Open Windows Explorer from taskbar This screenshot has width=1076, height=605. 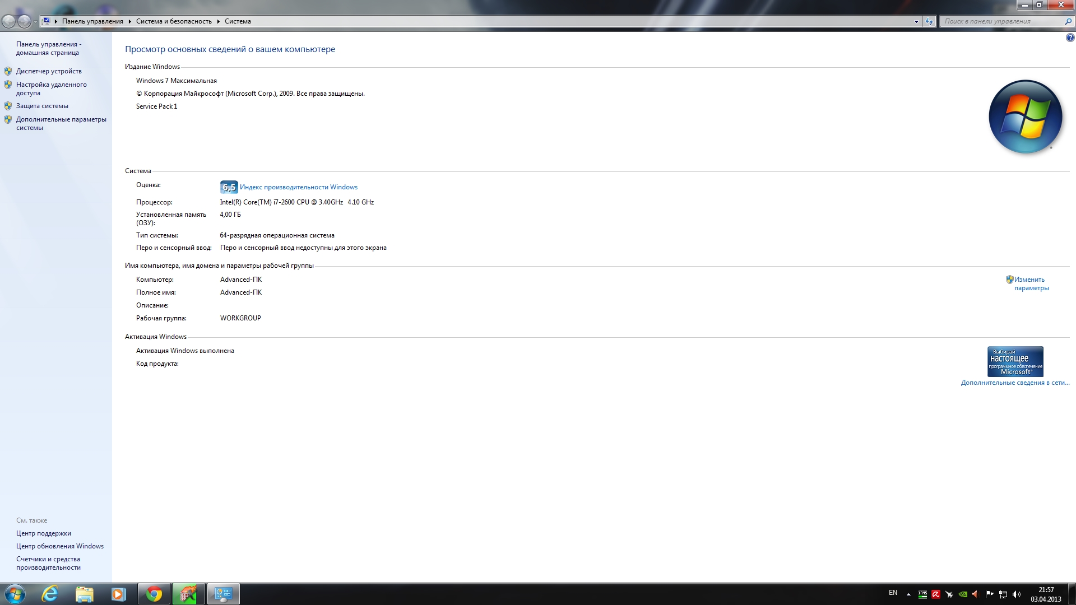[x=84, y=594]
